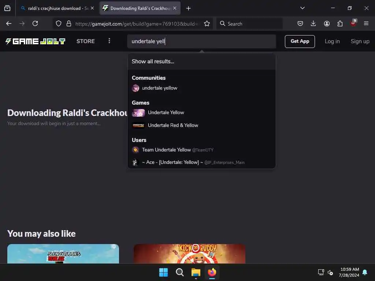The image size is (375, 281).
Task: Open the Game Jolt more options dots
Action: pos(109,41)
